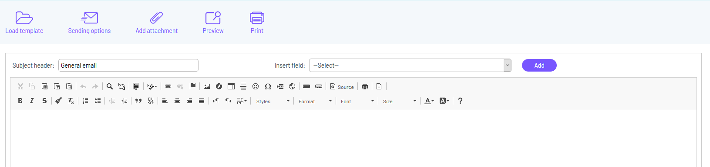Toggle Block Quote formatting
This screenshot has height=167, width=710.
pyautogui.click(x=138, y=101)
